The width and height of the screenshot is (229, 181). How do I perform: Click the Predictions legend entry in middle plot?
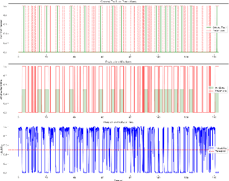tap(219, 91)
